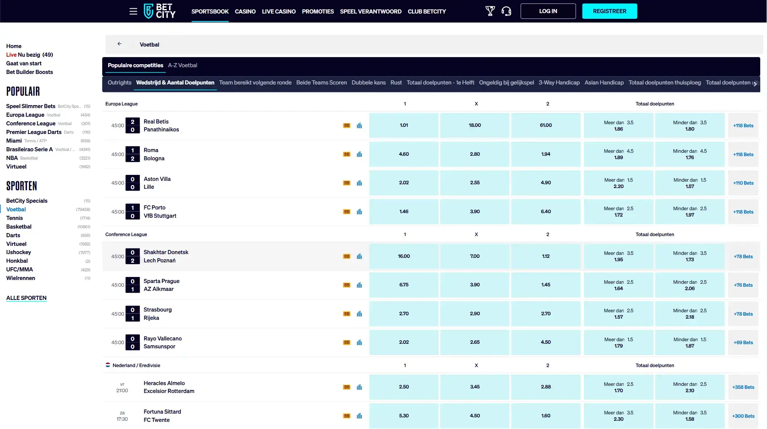Pick Lech Poznań win odds 1.12

[546, 256]
